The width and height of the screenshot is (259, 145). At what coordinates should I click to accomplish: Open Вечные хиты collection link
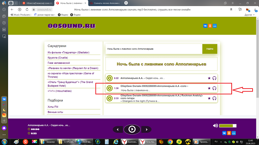[x=55, y=112]
